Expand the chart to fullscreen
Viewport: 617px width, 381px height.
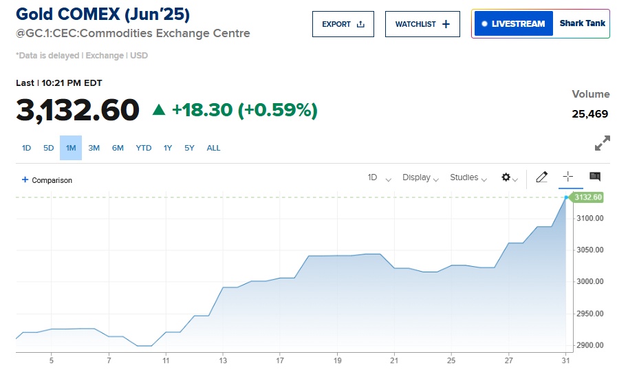click(x=602, y=144)
